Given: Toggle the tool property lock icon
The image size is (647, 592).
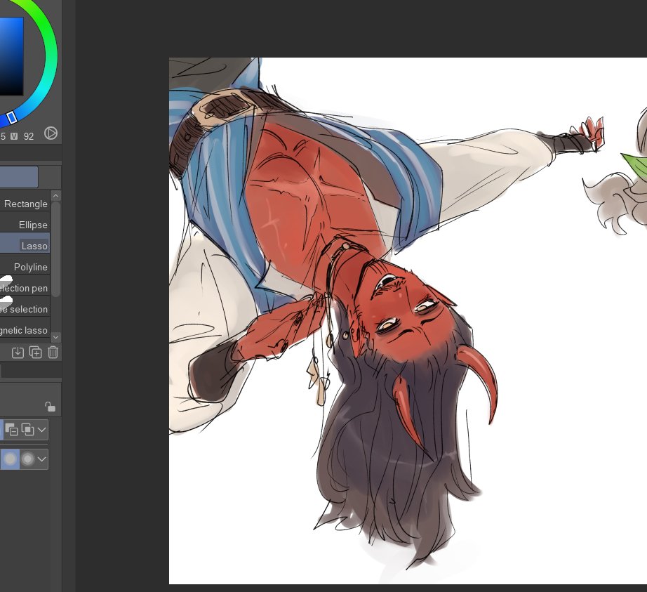Looking at the screenshot, I should (50, 407).
